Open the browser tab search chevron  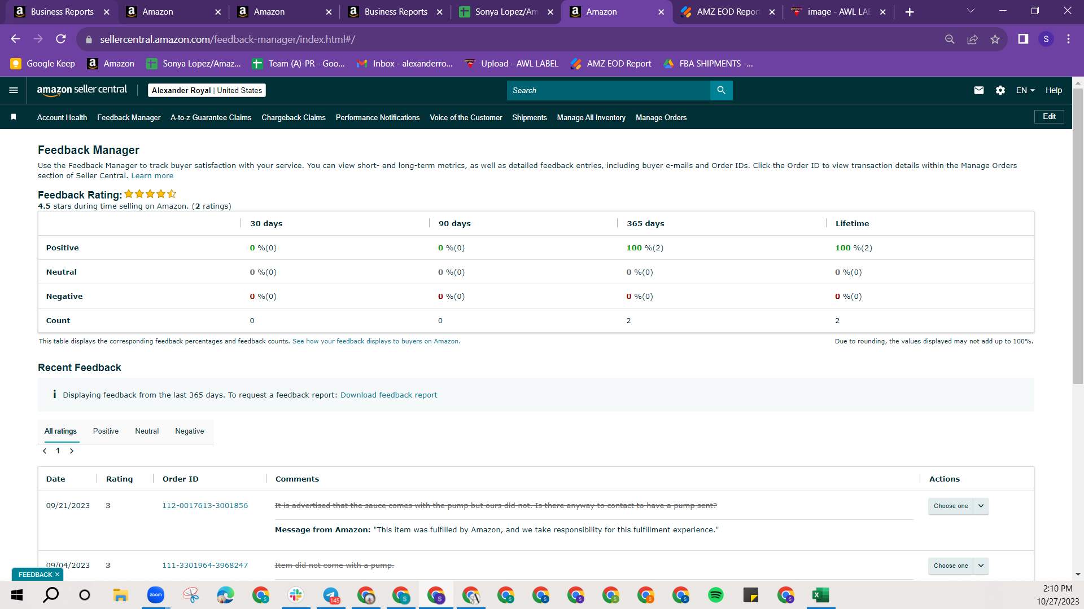click(x=971, y=11)
